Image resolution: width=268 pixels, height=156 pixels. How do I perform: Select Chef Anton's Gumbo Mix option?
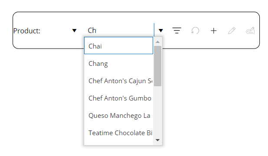point(119,98)
